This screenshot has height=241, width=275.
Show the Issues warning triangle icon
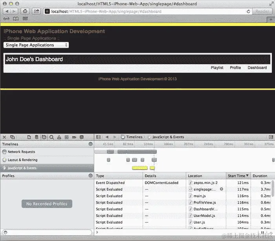tap(59, 137)
